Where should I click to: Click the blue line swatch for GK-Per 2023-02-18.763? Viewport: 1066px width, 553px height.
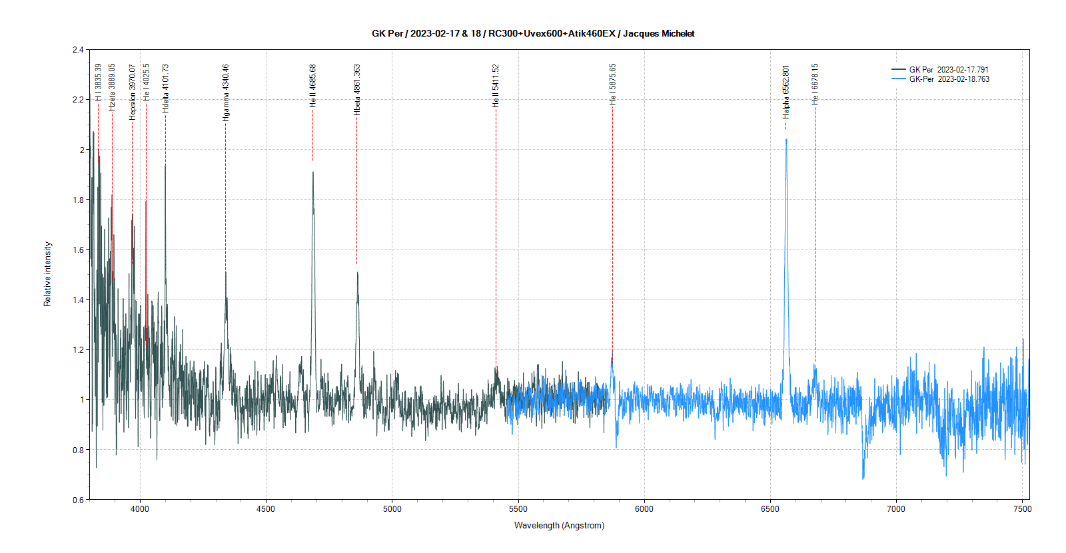[899, 79]
